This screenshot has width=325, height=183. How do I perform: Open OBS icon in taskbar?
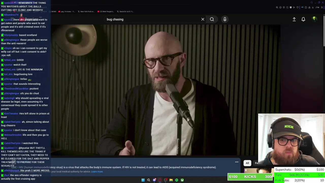165,180
